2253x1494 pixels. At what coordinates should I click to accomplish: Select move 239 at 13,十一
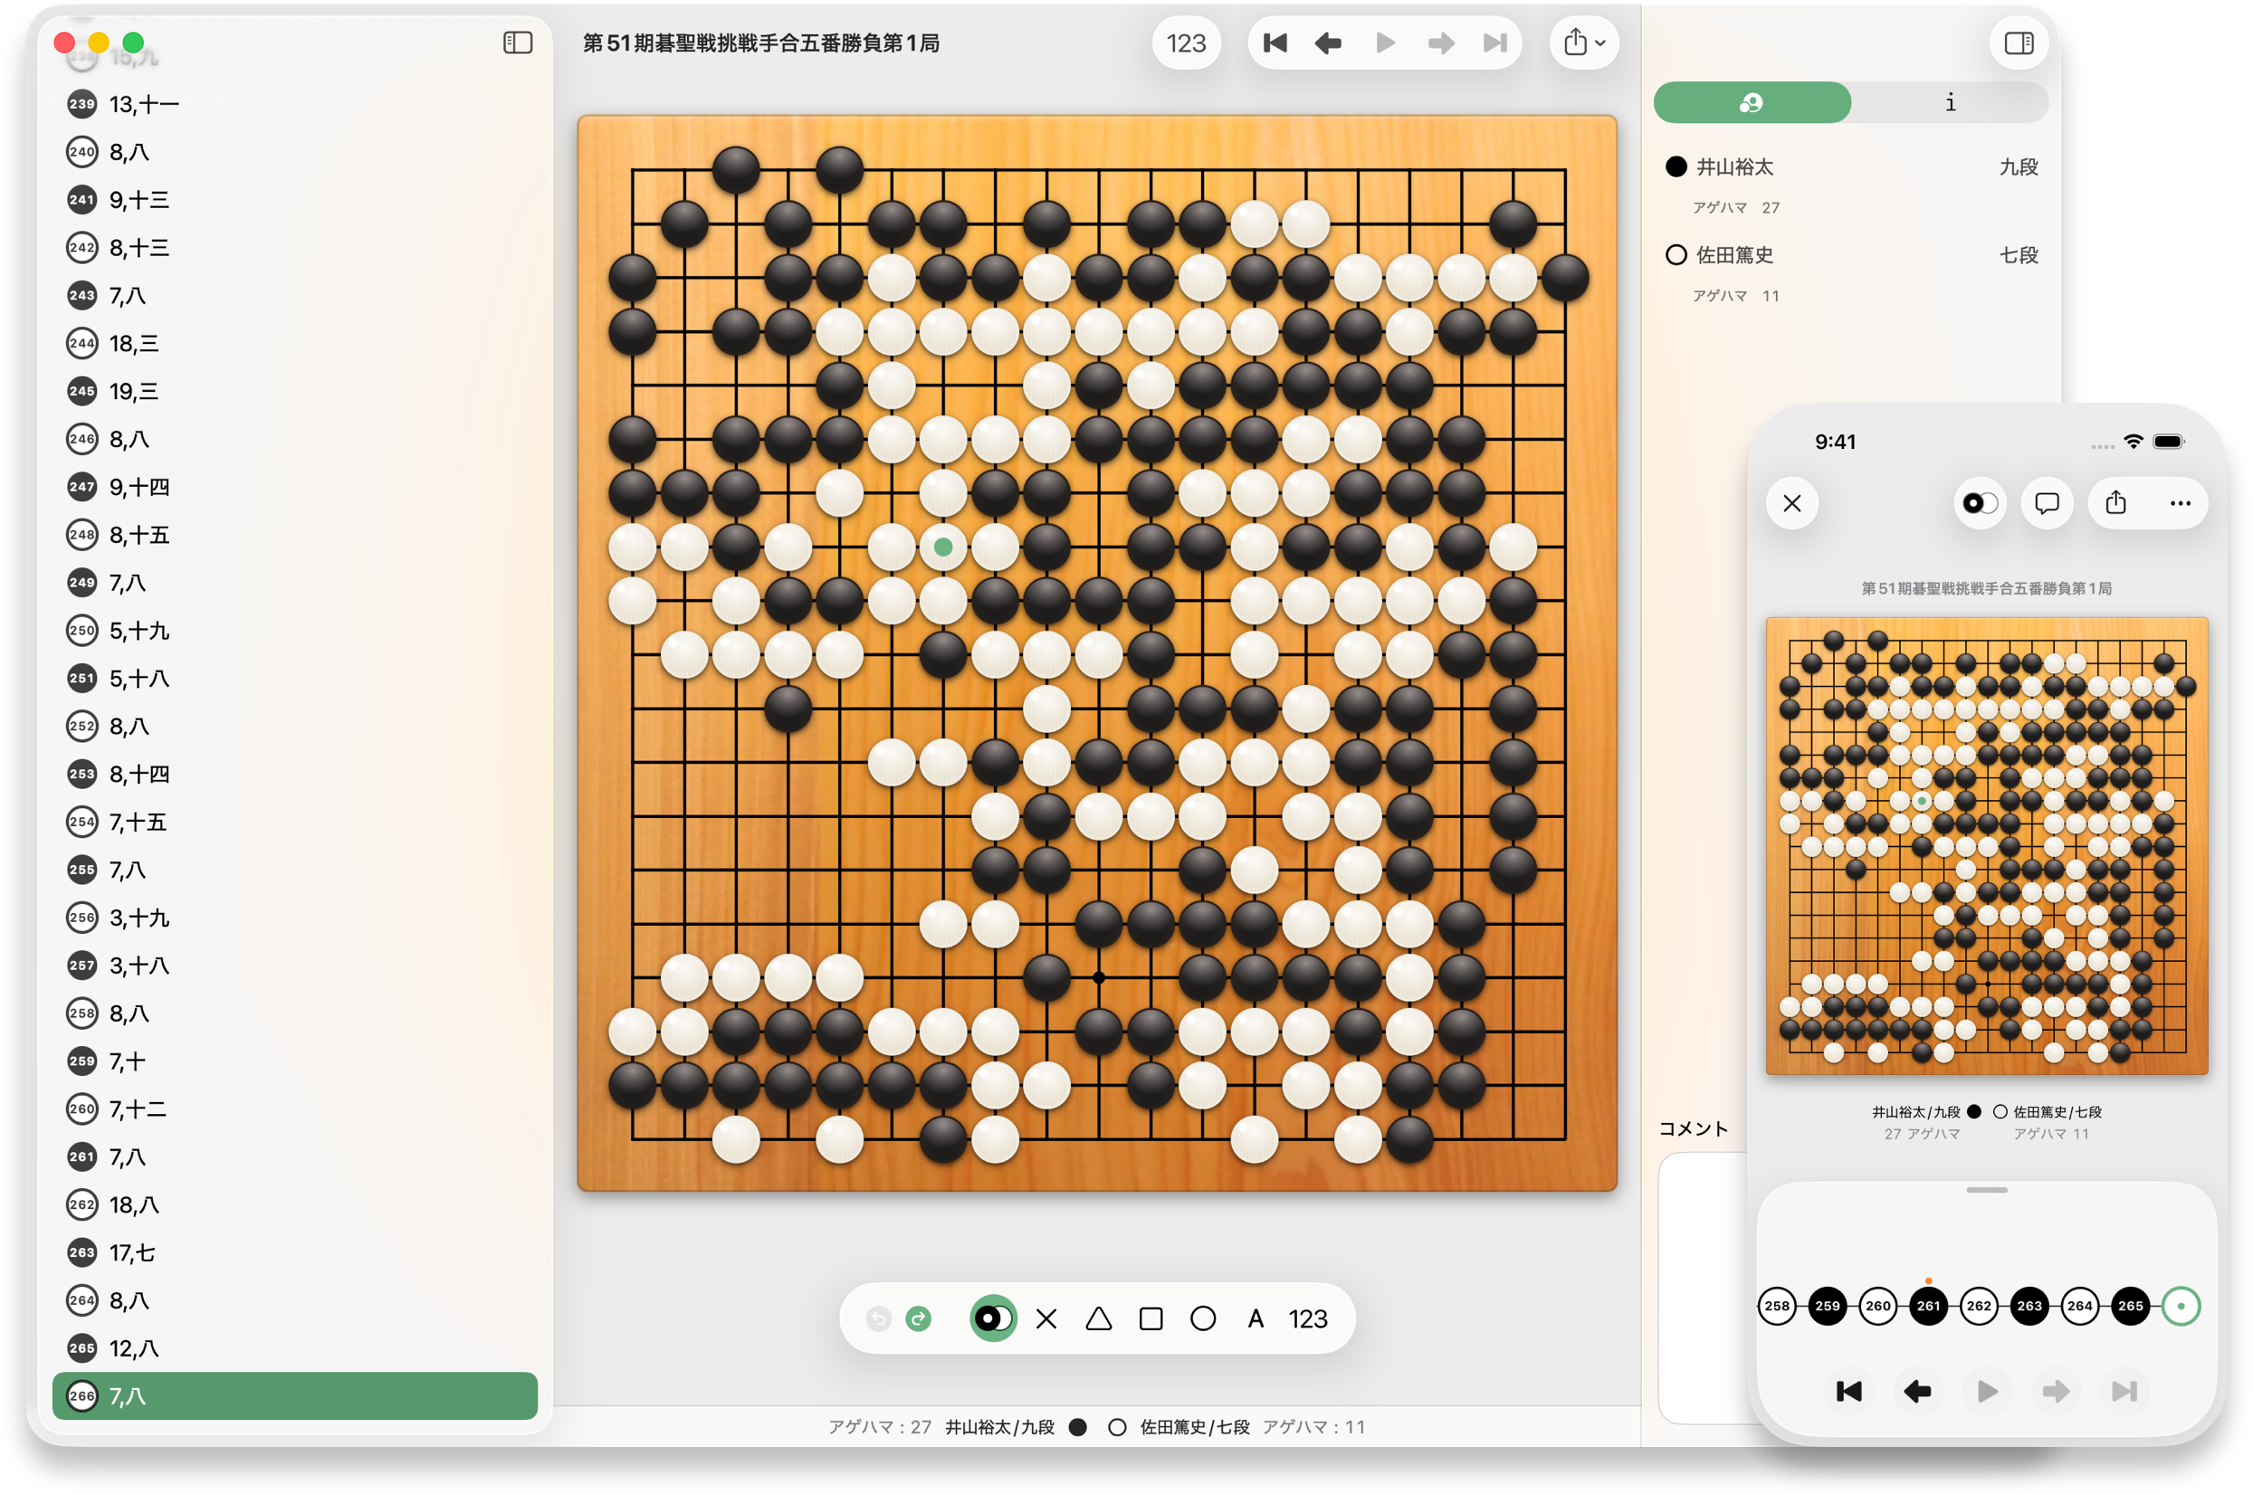[x=295, y=104]
